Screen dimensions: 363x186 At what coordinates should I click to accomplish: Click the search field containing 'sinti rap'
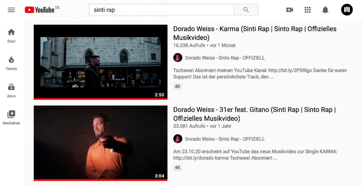click(162, 10)
